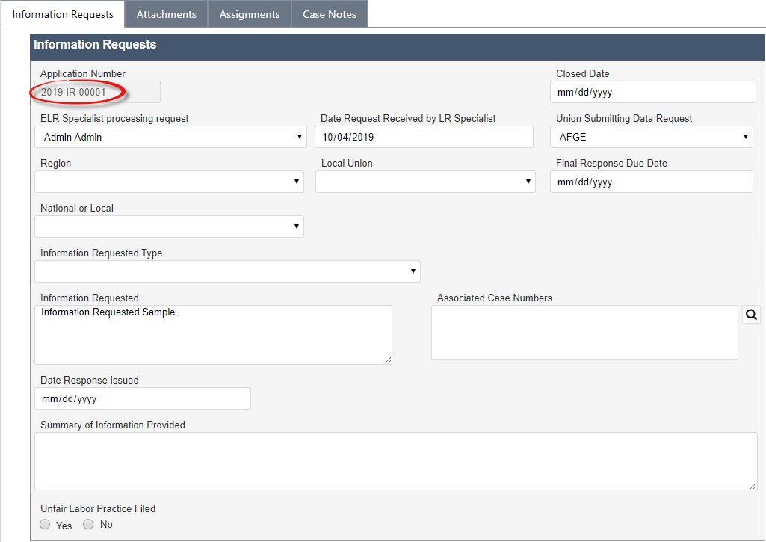The width and height of the screenshot is (766, 542).
Task: Expand the Region dropdown
Action: (169, 182)
